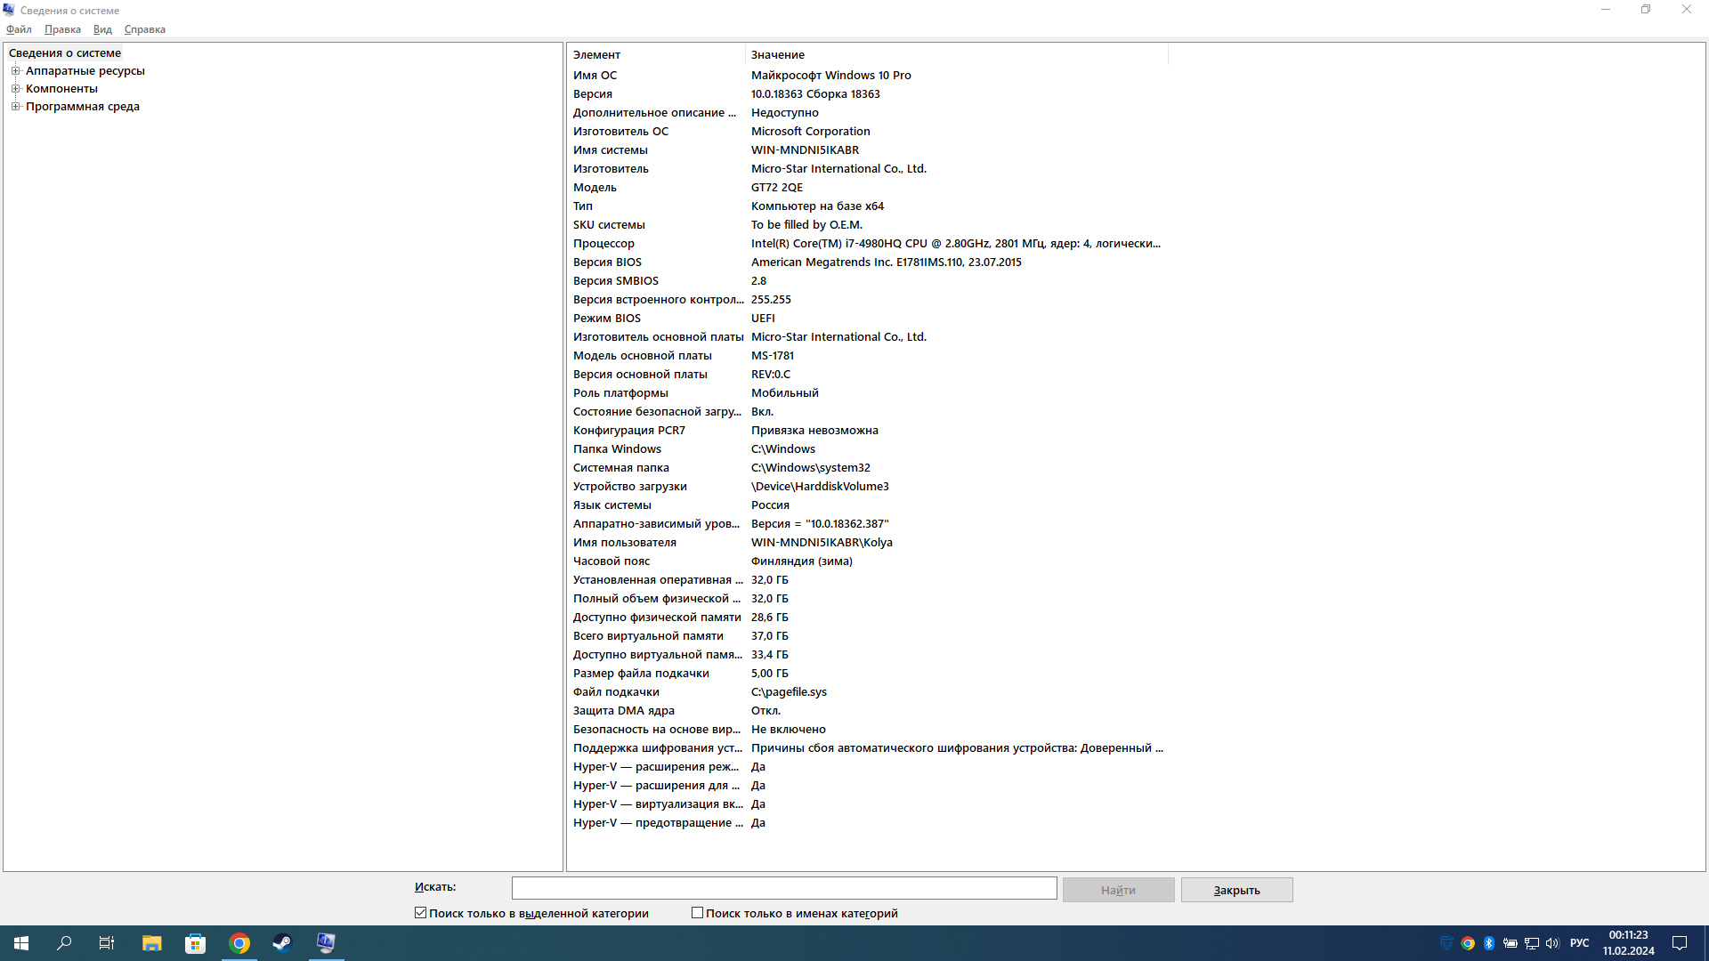Select the 'Папка Windows' row
This screenshot has height=961, width=1709.
click(868, 449)
